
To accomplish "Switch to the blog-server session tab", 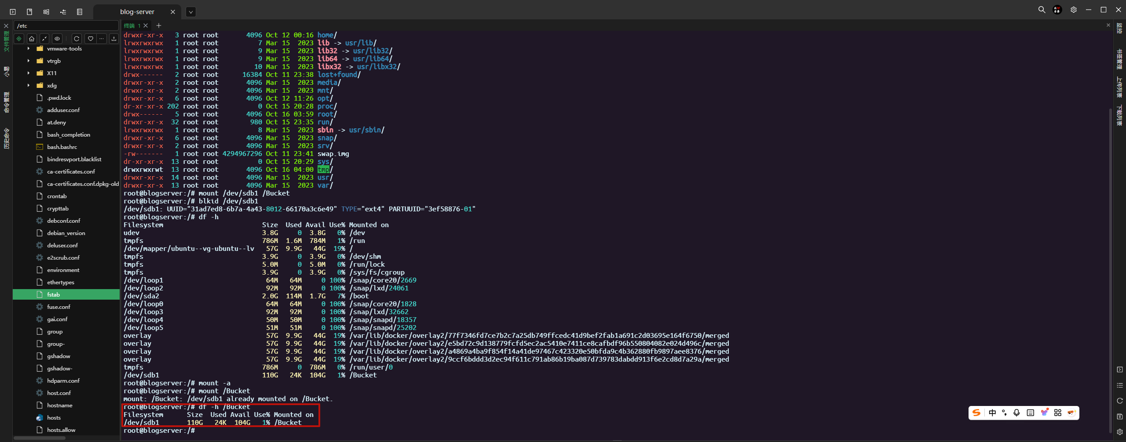I will pyautogui.click(x=137, y=12).
